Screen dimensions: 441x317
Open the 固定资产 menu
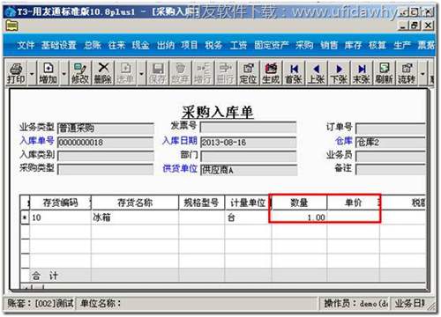[272, 45]
